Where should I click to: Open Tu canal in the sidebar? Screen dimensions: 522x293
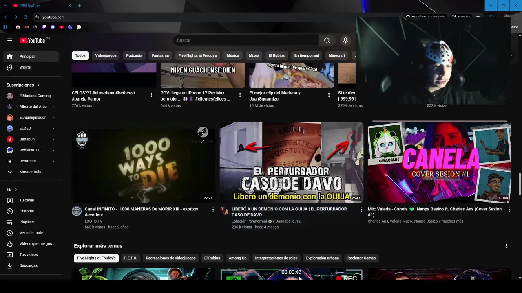tap(31, 200)
